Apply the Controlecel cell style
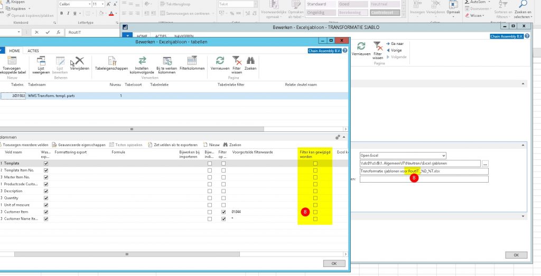 click(x=385, y=13)
